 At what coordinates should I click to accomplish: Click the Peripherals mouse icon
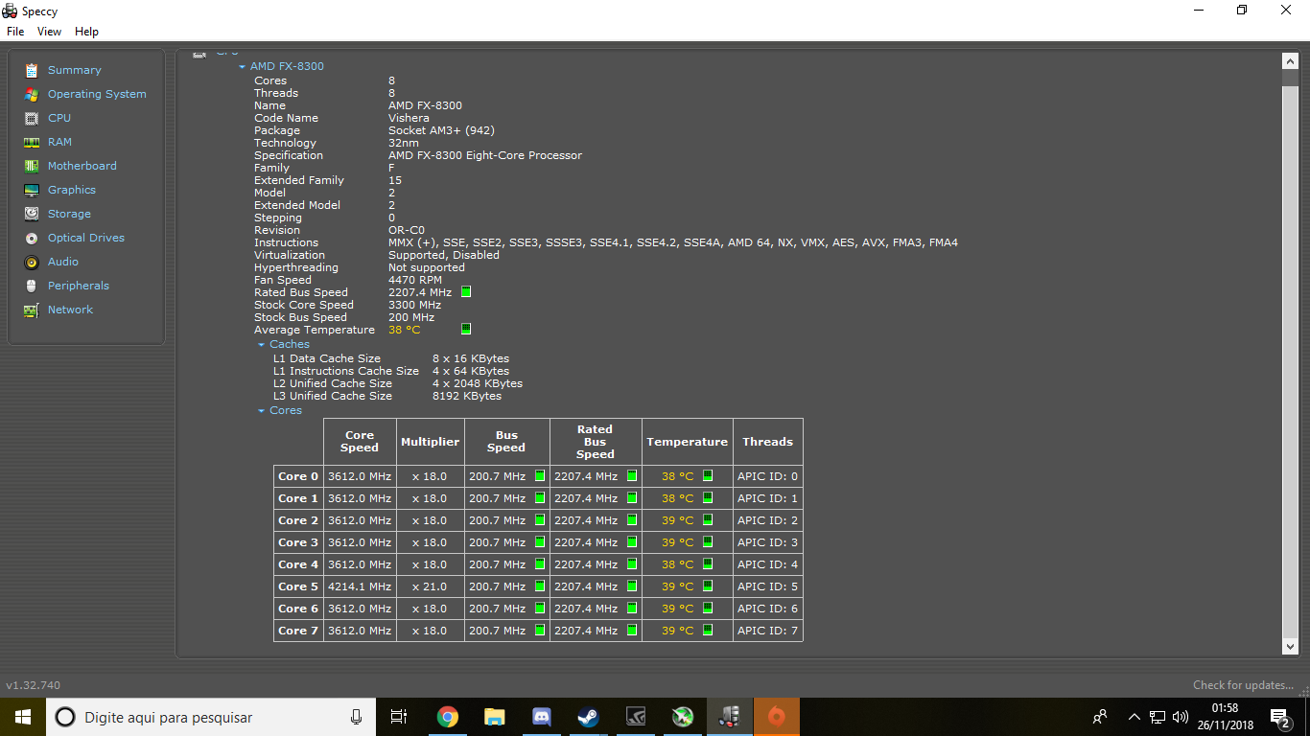click(x=32, y=286)
